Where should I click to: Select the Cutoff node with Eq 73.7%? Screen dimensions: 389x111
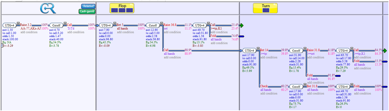coord(296,87)
